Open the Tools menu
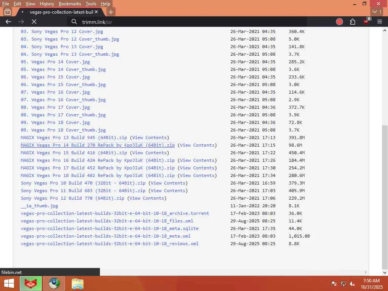The image size is (388, 291). [91, 4]
